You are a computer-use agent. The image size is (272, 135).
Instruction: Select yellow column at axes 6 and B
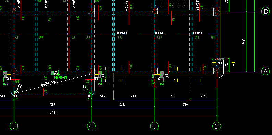217,12
